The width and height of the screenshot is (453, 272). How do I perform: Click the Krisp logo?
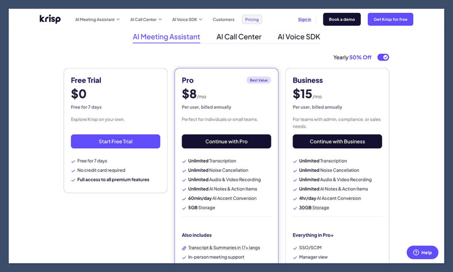(50, 19)
